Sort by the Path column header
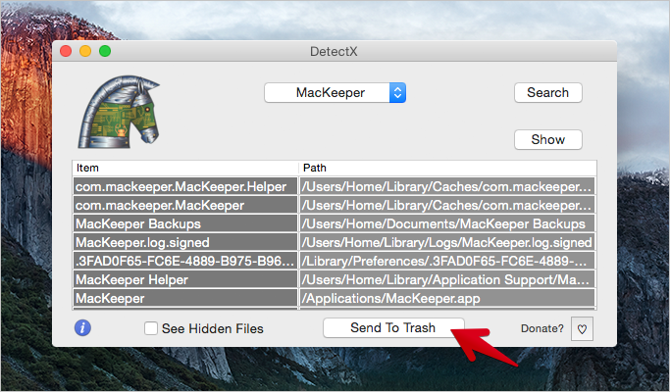 [447, 168]
